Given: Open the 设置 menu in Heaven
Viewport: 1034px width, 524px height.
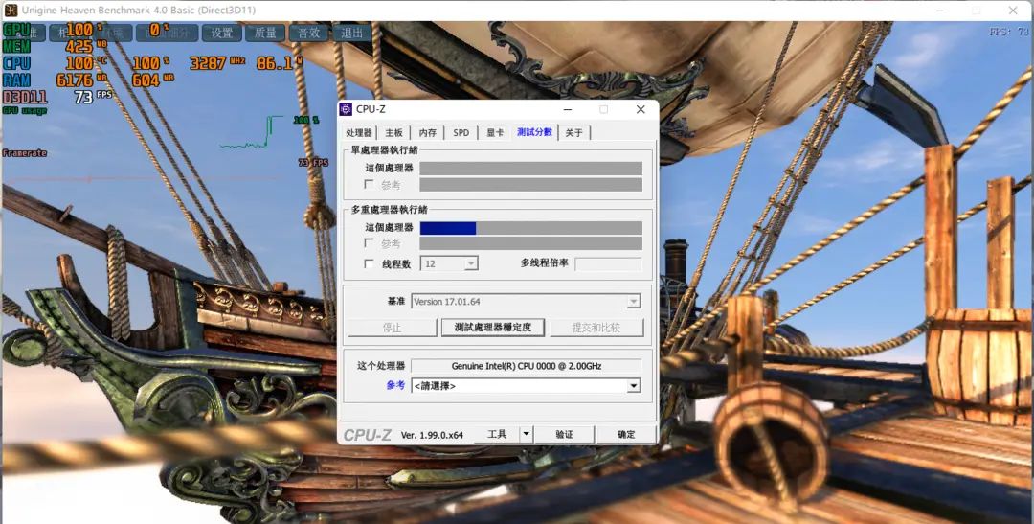Looking at the screenshot, I should (221, 33).
